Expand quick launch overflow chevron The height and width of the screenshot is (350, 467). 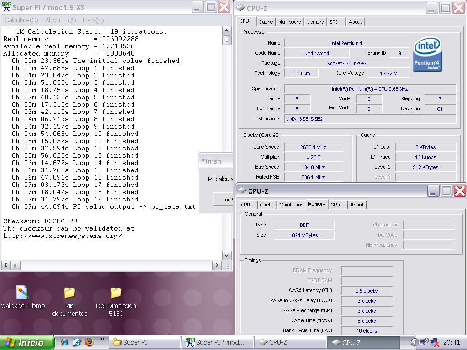[x=102, y=339]
